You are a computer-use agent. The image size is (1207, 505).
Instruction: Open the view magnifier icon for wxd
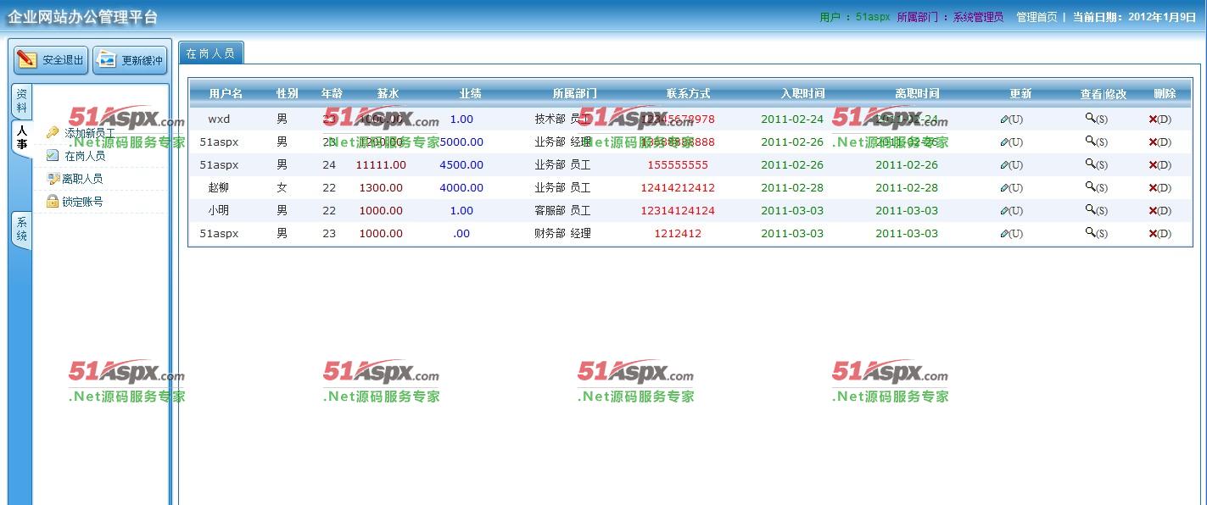[1091, 119]
